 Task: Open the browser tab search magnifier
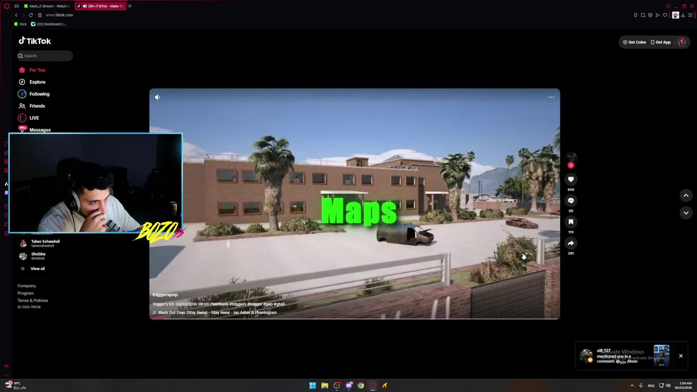point(668,6)
